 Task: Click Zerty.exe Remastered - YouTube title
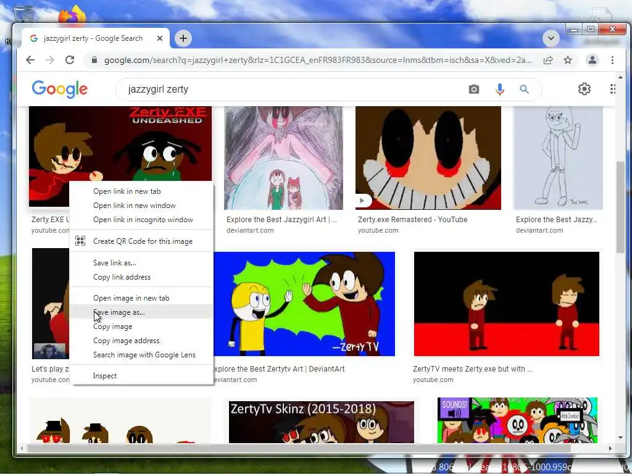(x=413, y=220)
